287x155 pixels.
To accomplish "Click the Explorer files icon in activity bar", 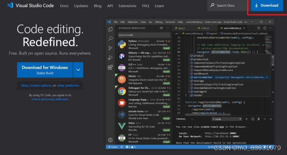I will (x=110, y=30).
